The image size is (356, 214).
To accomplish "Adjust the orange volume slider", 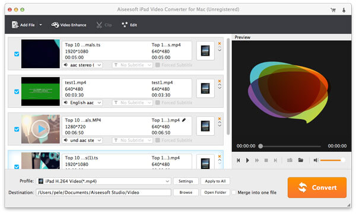I will (x=332, y=160).
